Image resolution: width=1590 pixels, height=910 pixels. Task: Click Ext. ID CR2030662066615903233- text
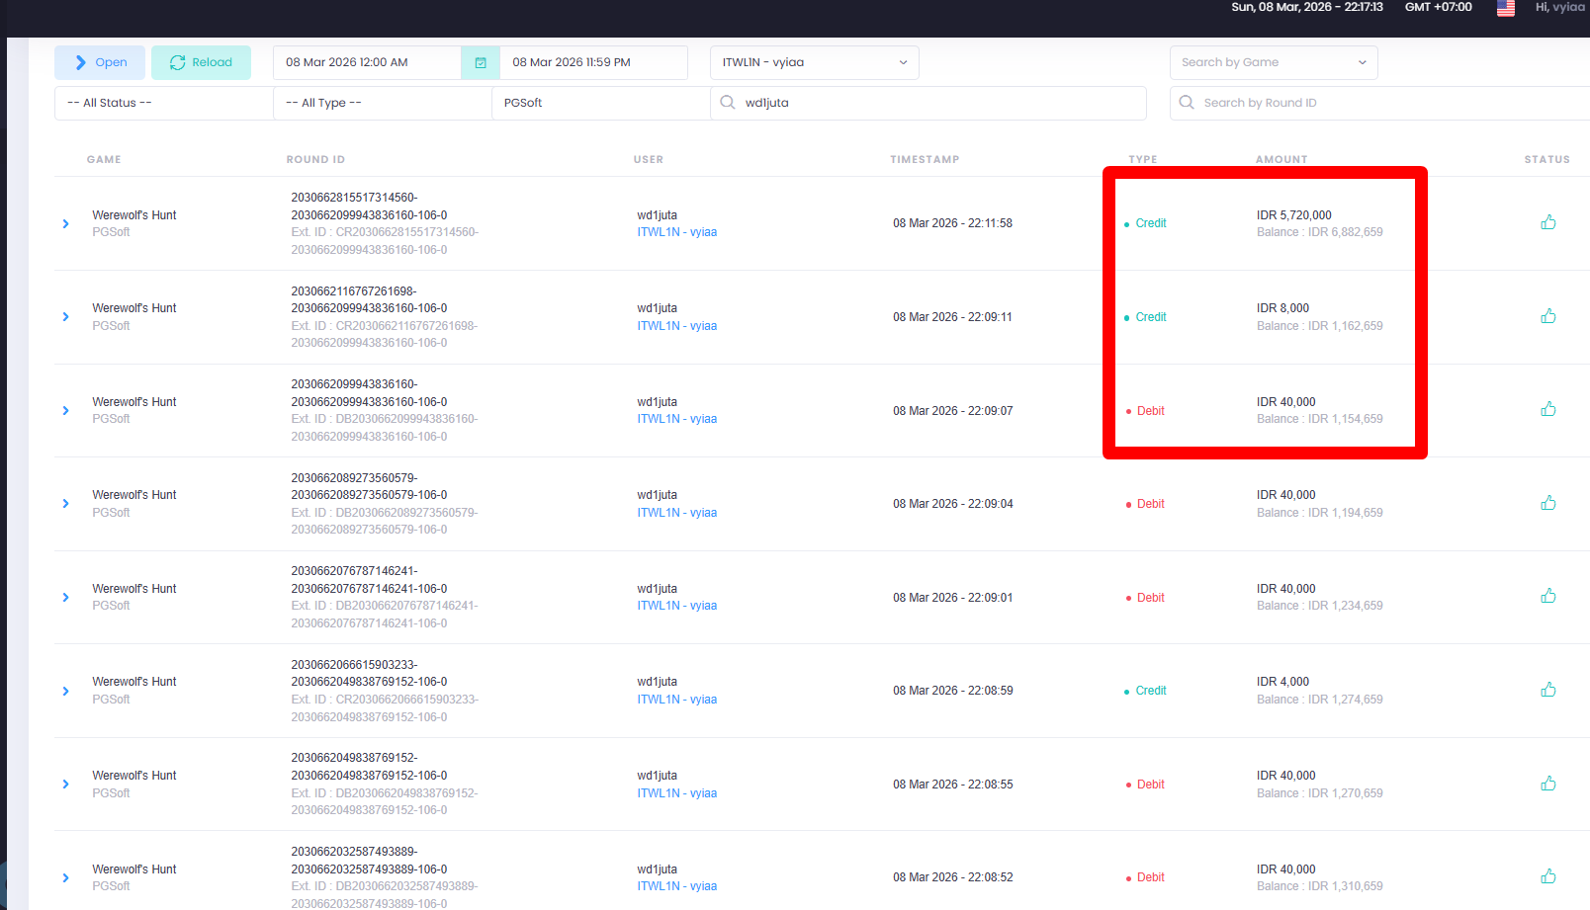point(385,700)
